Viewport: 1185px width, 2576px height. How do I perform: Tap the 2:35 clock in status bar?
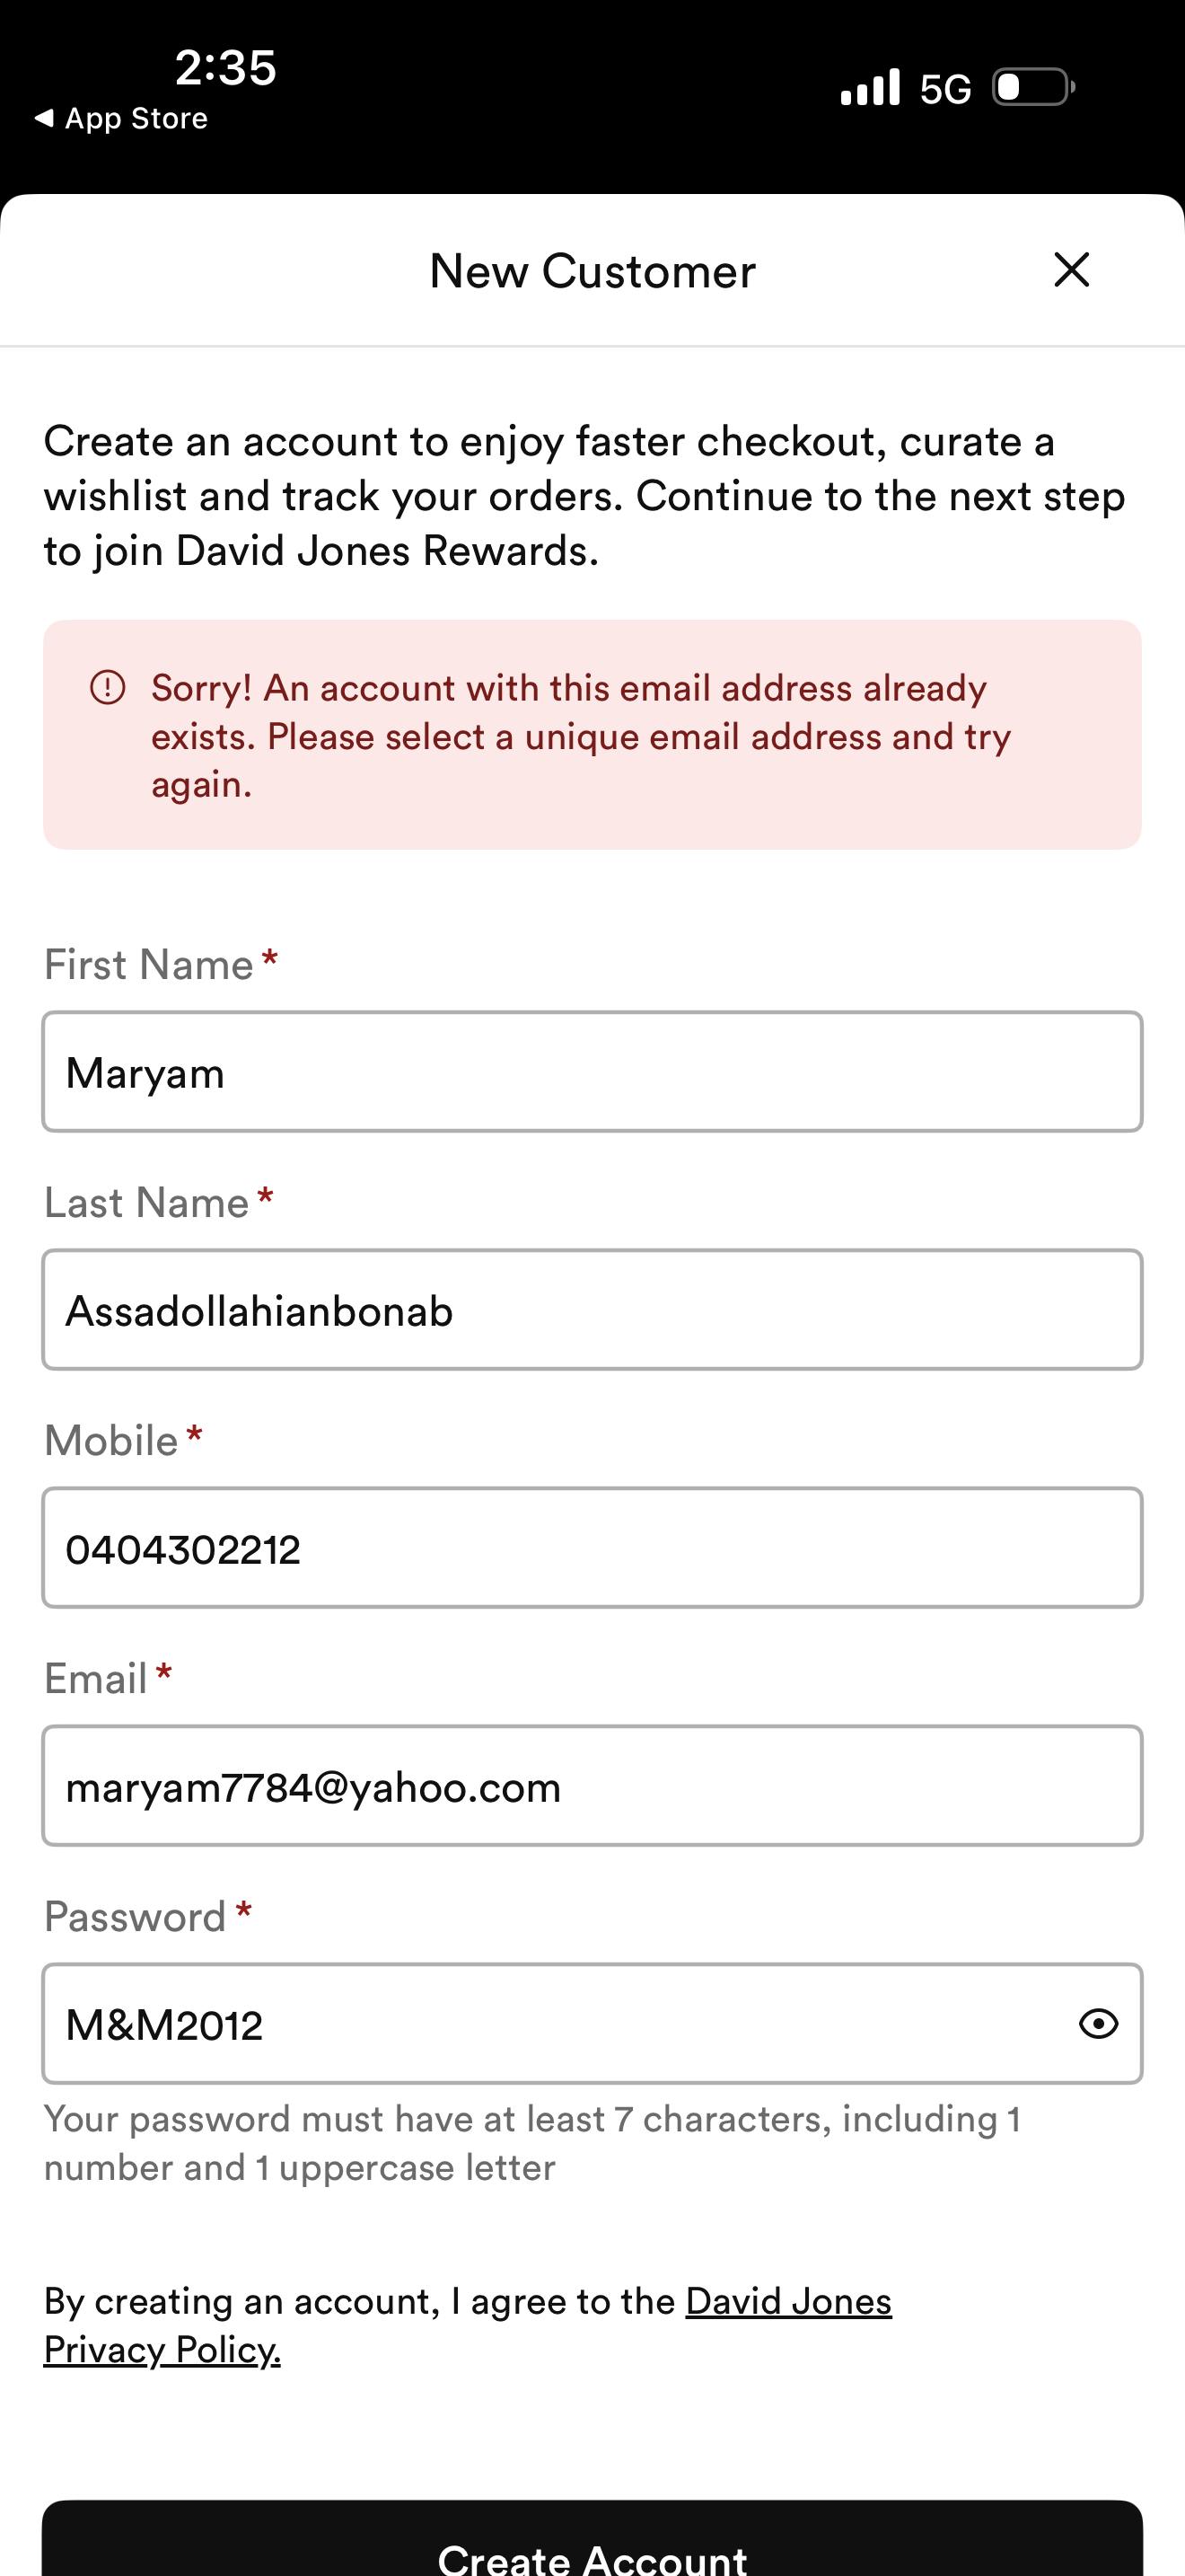coord(224,68)
